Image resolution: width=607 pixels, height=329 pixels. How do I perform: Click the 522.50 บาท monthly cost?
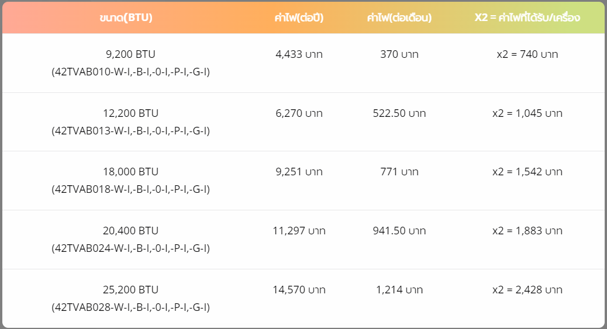pyautogui.click(x=399, y=113)
